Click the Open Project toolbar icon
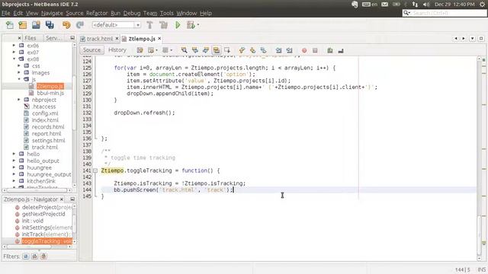The width and height of the screenshot is (488, 274). pos(36,25)
